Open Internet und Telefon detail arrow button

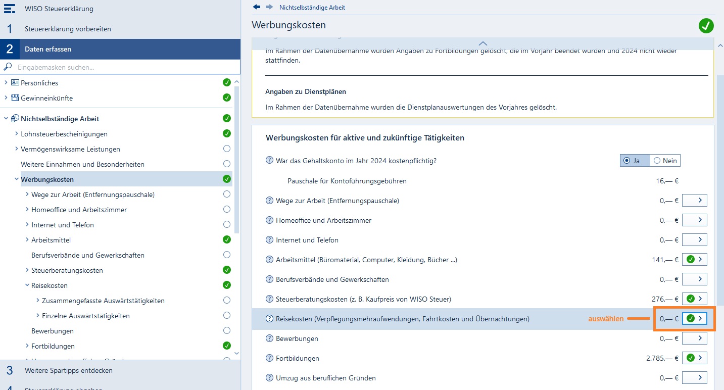coord(694,240)
